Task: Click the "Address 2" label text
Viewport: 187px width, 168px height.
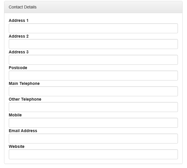Action: point(19,36)
